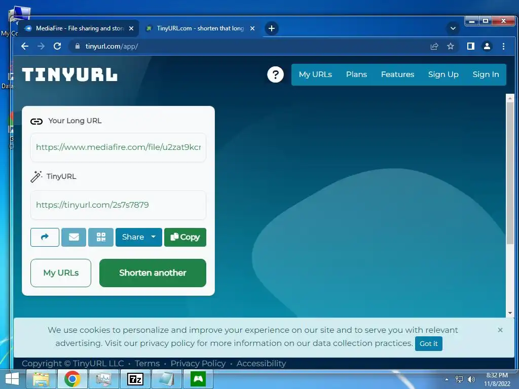Screen dimensions: 519x389
Task: Click the vertical scrollbar thumb
Action: [x=510, y=173]
